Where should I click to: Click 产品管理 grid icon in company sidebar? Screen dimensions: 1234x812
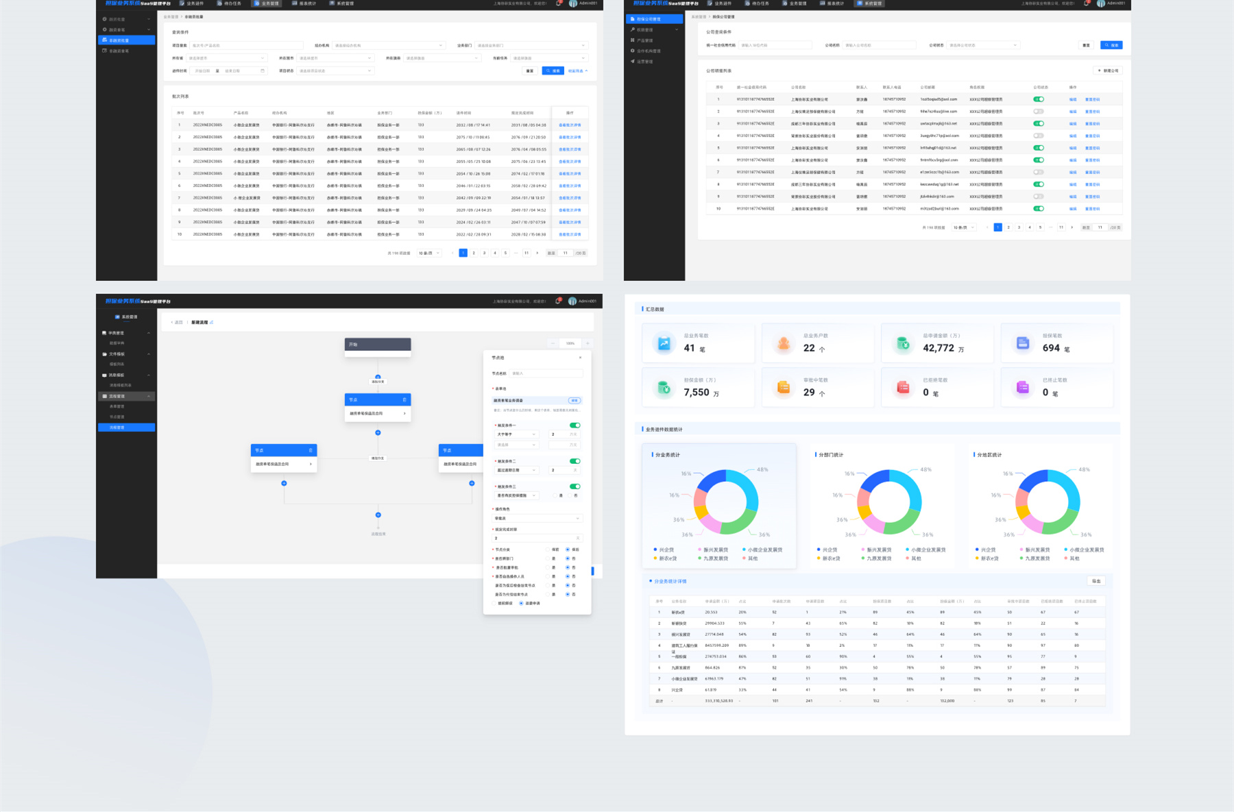pos(632,40)
